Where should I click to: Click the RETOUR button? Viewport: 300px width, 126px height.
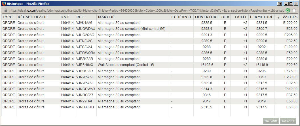(x=271, y=121)
